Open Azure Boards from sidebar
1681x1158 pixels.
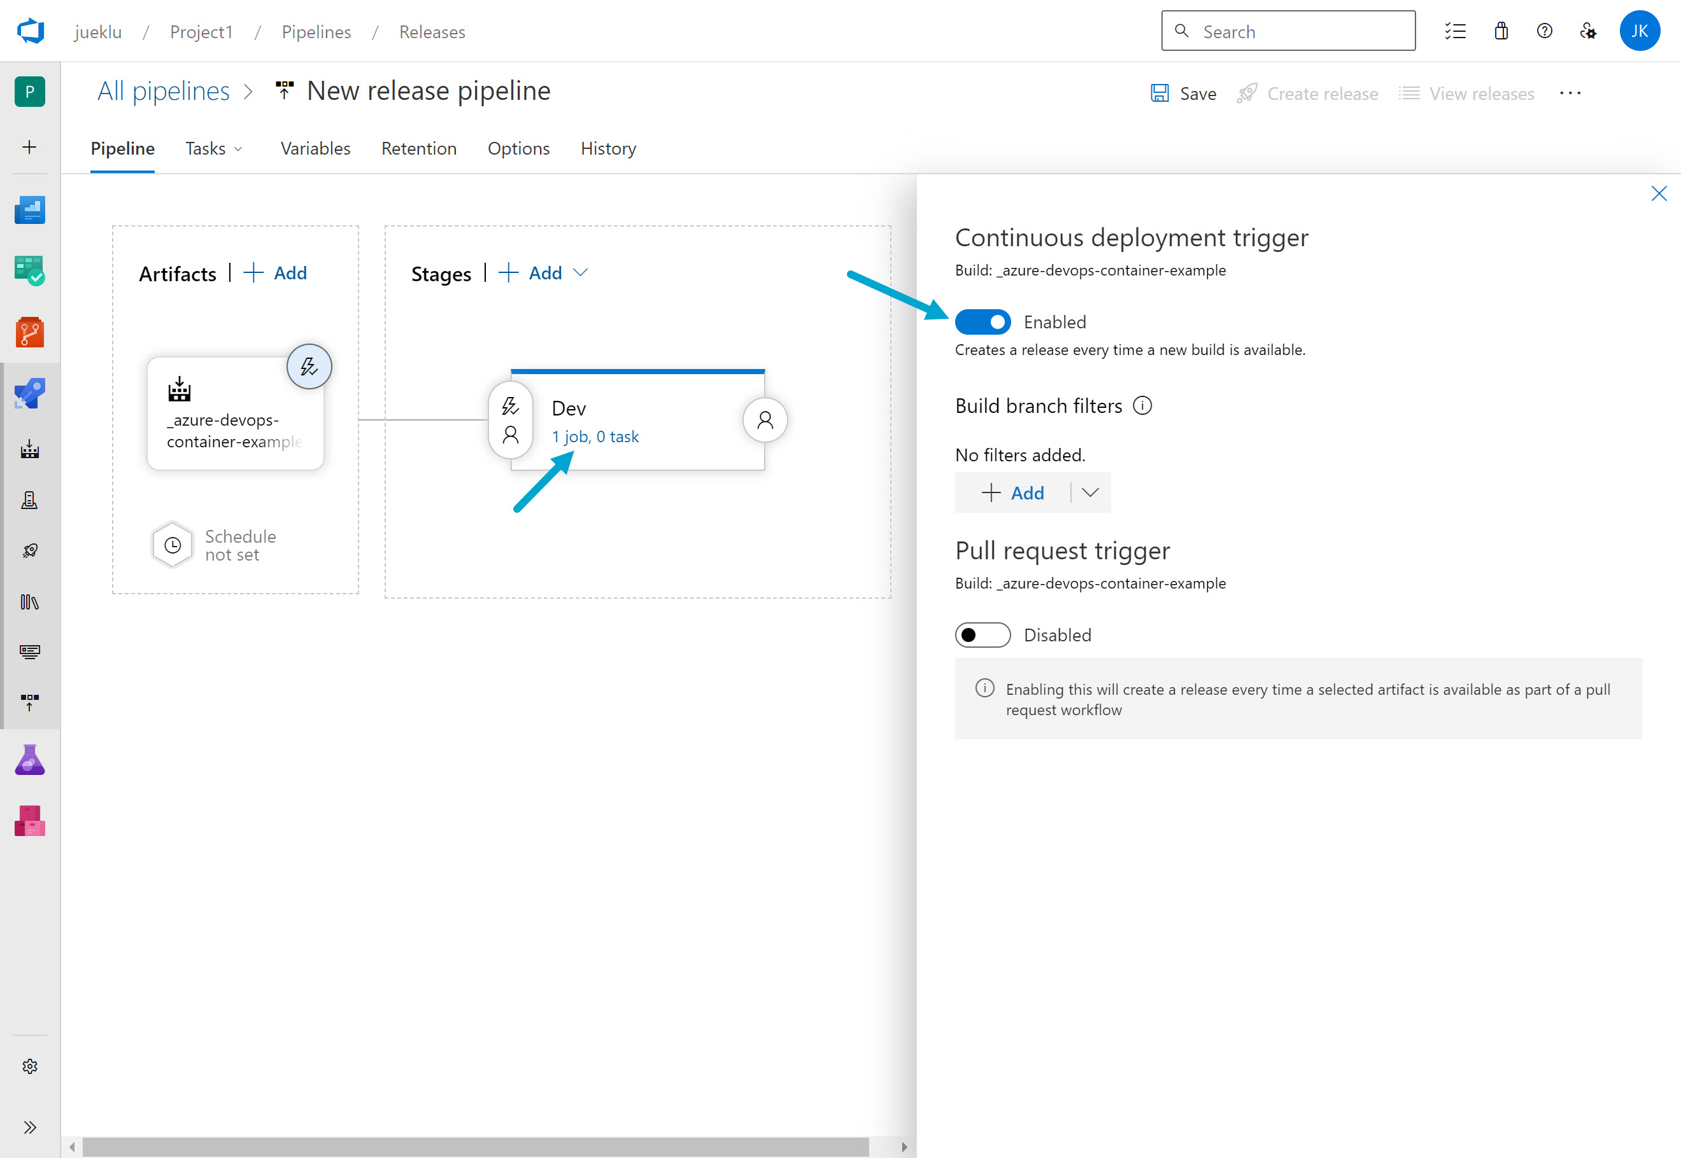click(x=30, y=270)
